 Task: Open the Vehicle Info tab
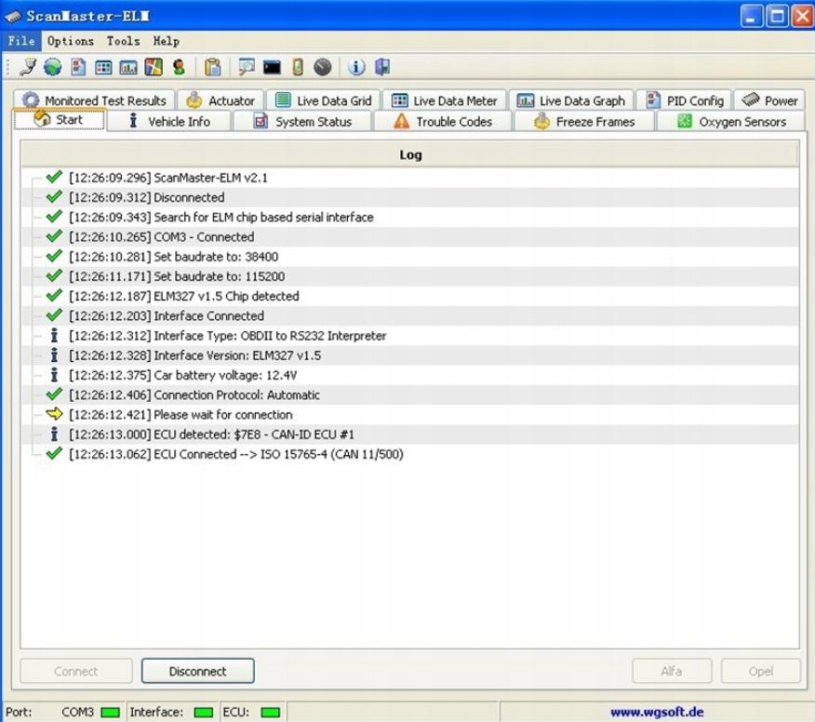169,121
